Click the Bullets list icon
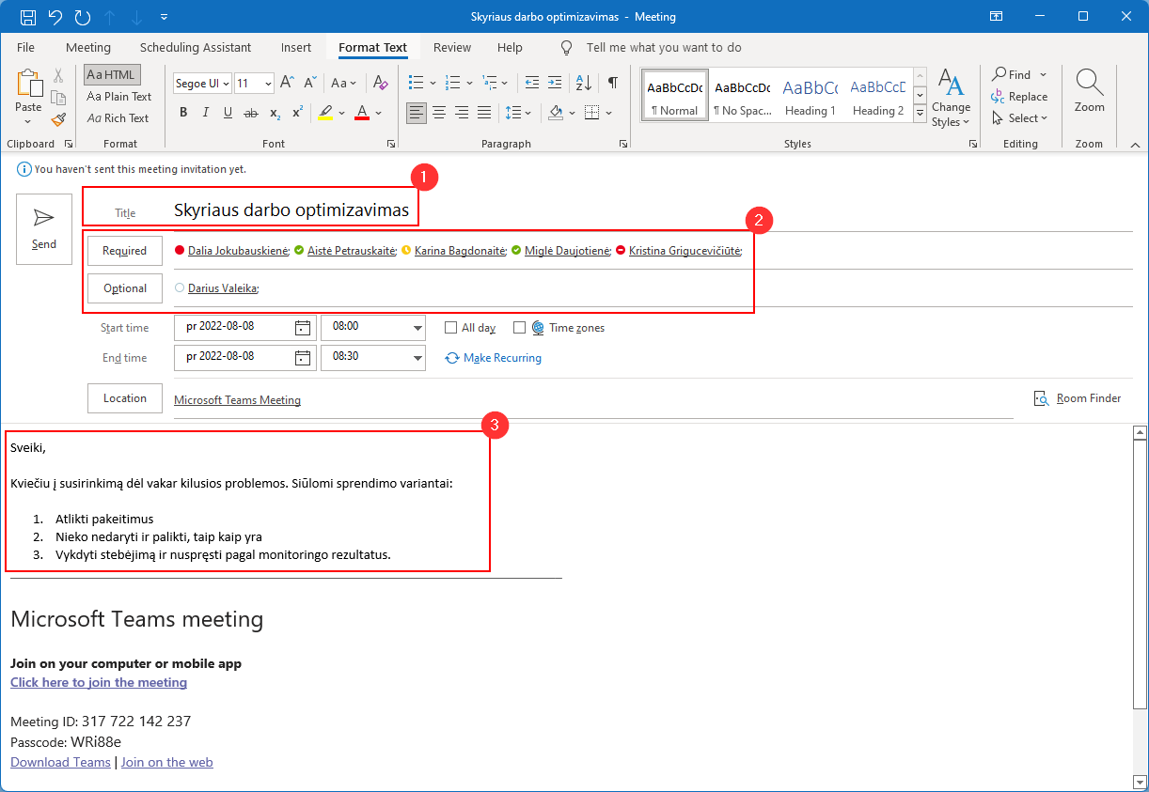This screenshot has height=792, width=1149. pyautogui.click(x=417, y=83)
